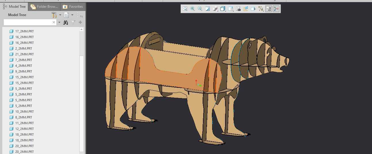Select 9_2MM.PRT in the model tree
Image resolution: width=372 pixels, height=154 pixels.
[x=24, y=71]
